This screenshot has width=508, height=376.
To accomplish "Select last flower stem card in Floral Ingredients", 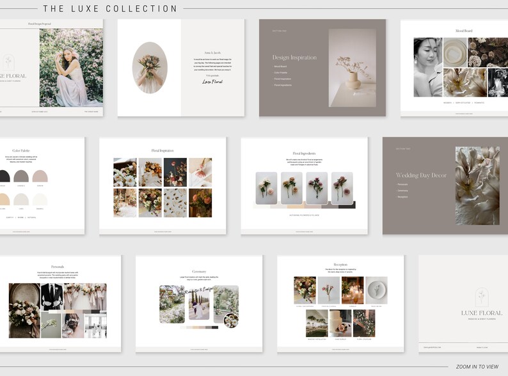I will (342, 188).
